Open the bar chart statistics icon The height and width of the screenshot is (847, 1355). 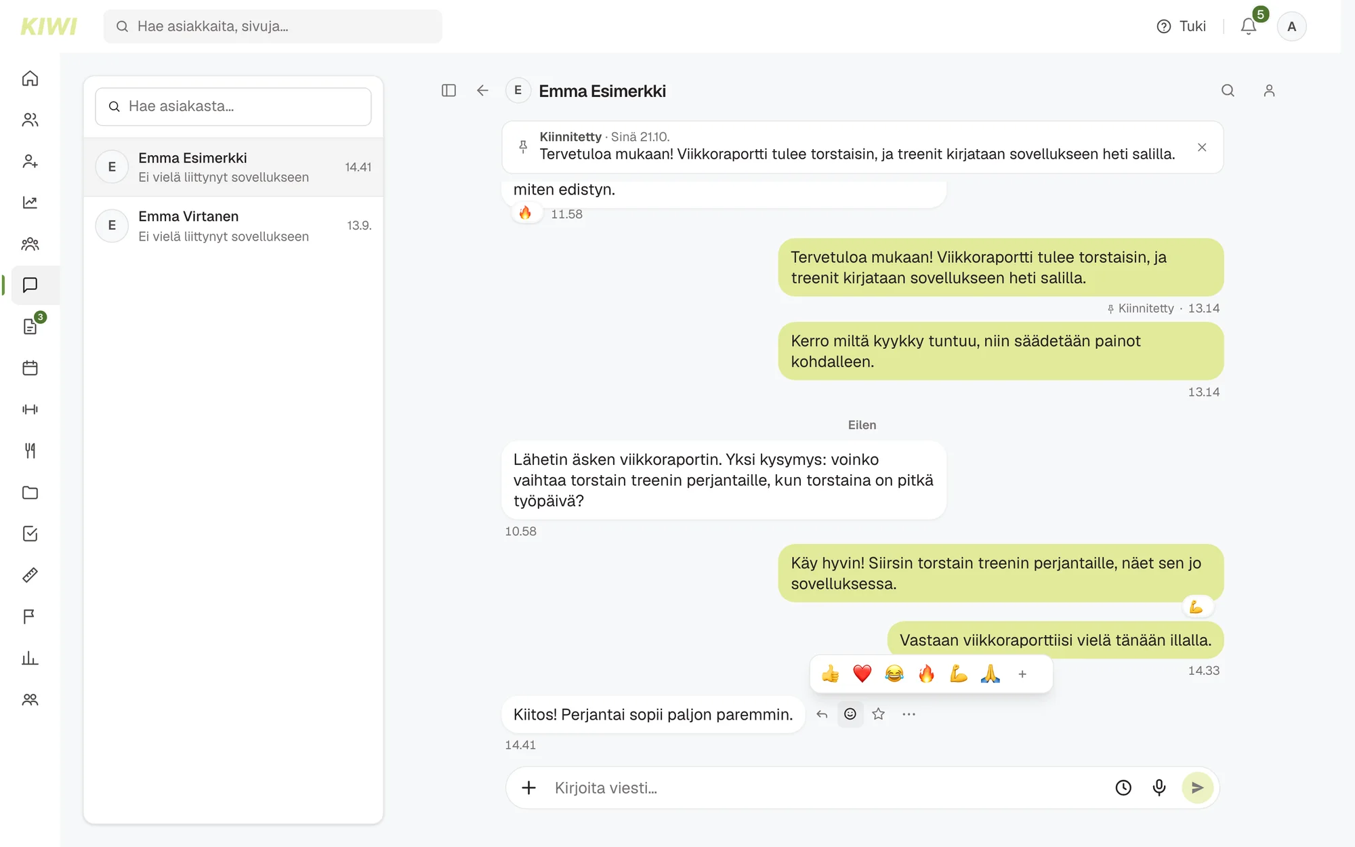click(30, 658)
